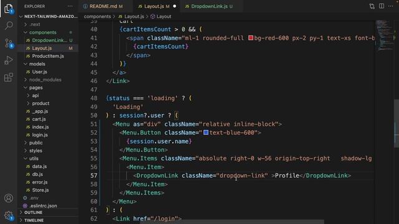Viewport: 399px width, 224px height.
Task: Split the editor to the right
Action: [382, 6]
